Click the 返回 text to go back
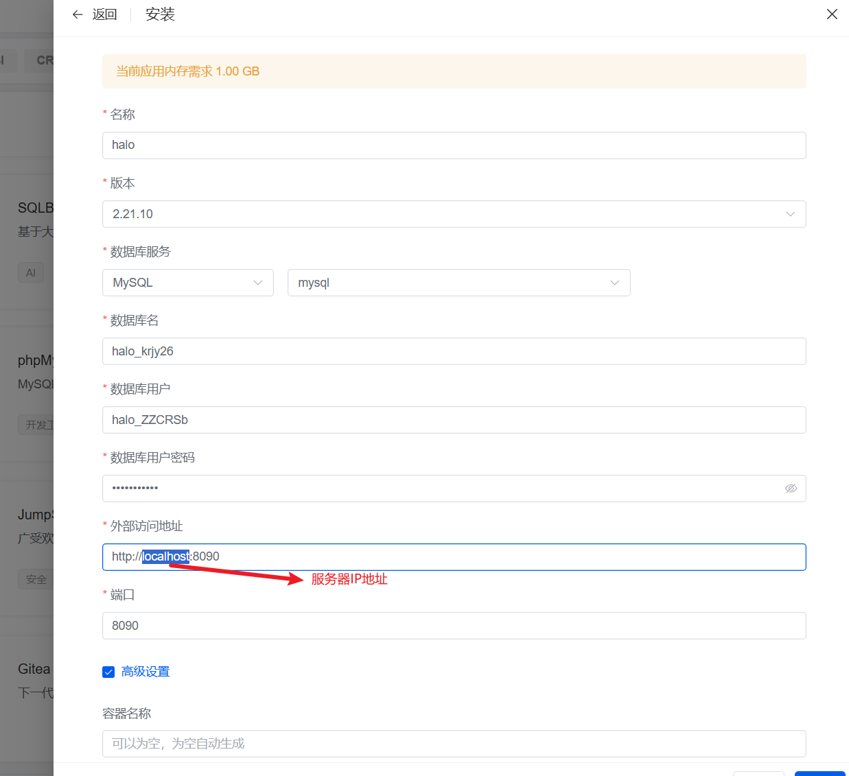The width and height of the screenshot is (849, 776). [x=104, y=14]
